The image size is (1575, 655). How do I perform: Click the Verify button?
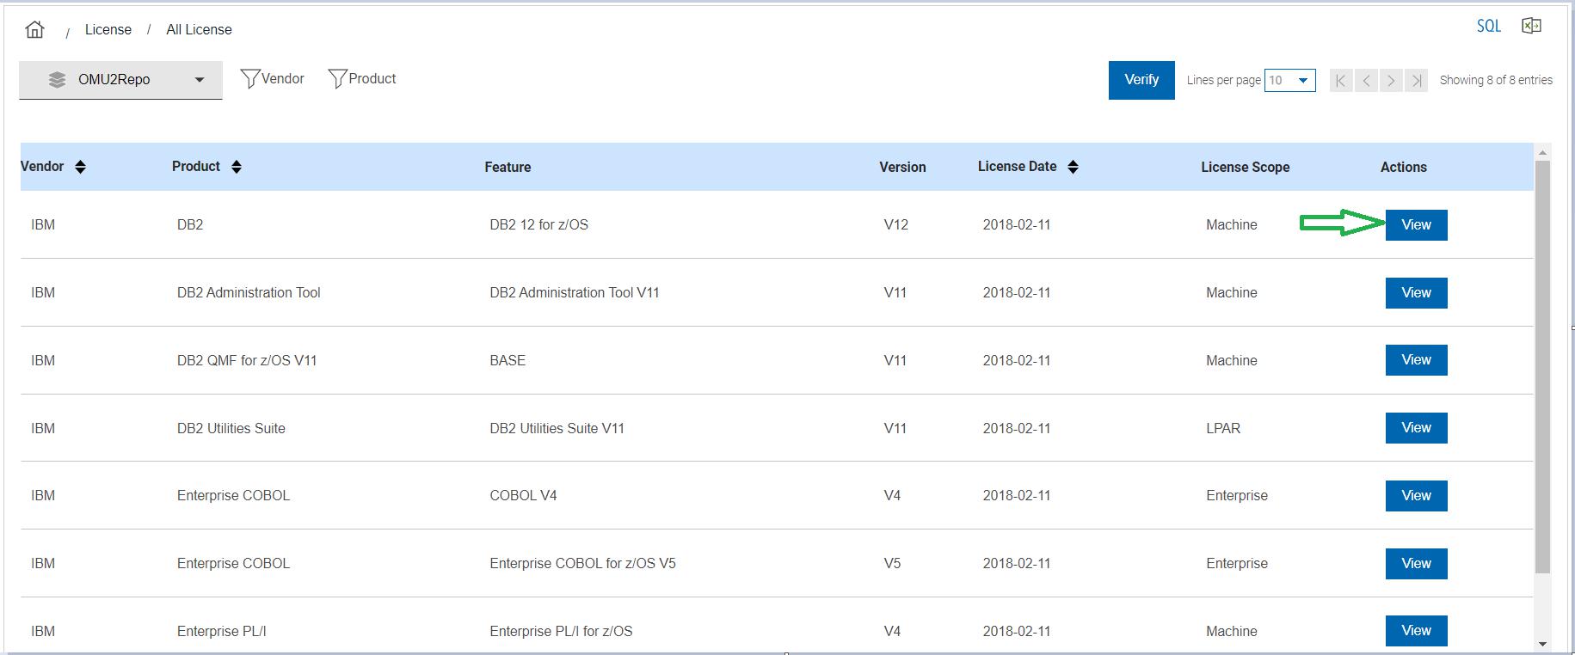pos(1141,80)
